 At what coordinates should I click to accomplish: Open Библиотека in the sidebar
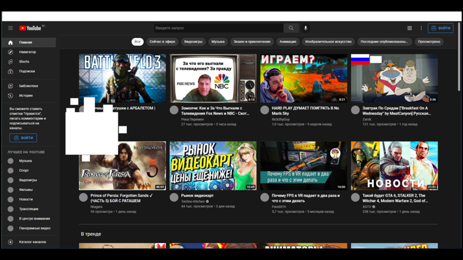pos(29,86)
